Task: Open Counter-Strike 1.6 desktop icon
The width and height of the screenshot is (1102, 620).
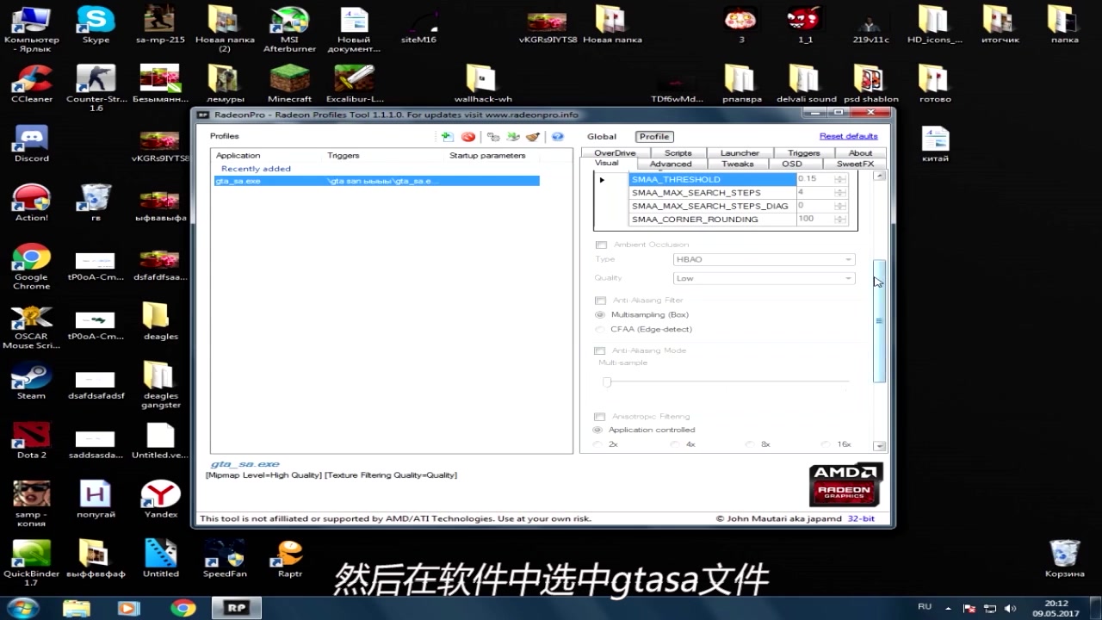Action: [96, 88]
